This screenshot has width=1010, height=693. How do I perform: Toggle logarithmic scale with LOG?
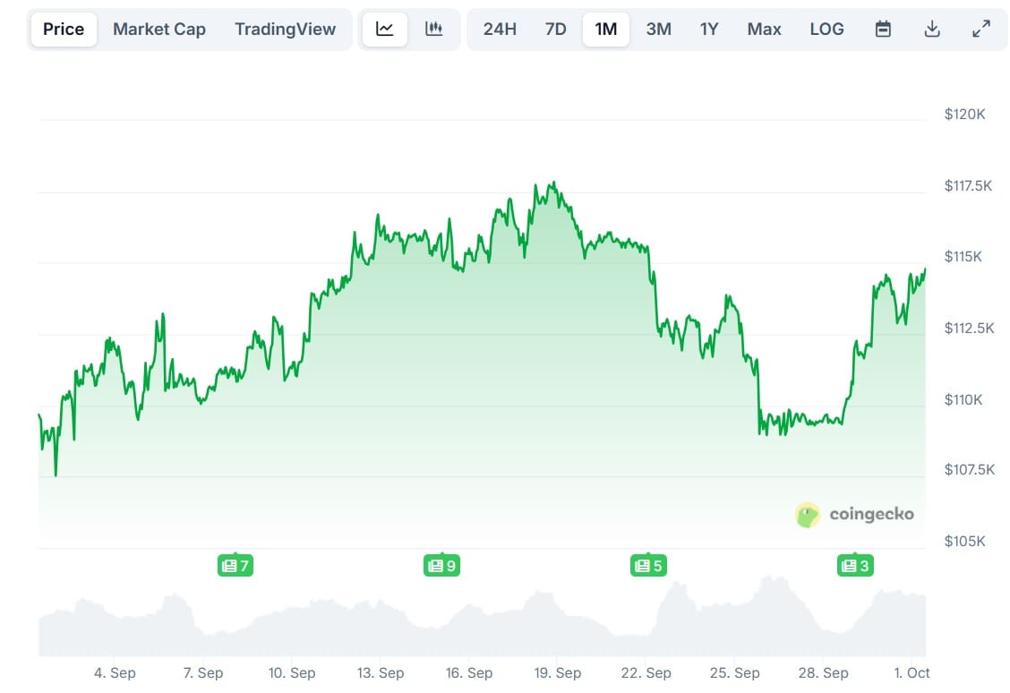pyautogui.click(x=826, y=28)
